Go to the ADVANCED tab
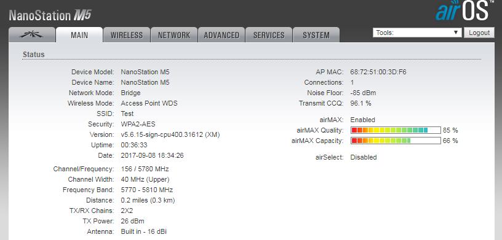 tap(221, 35)
